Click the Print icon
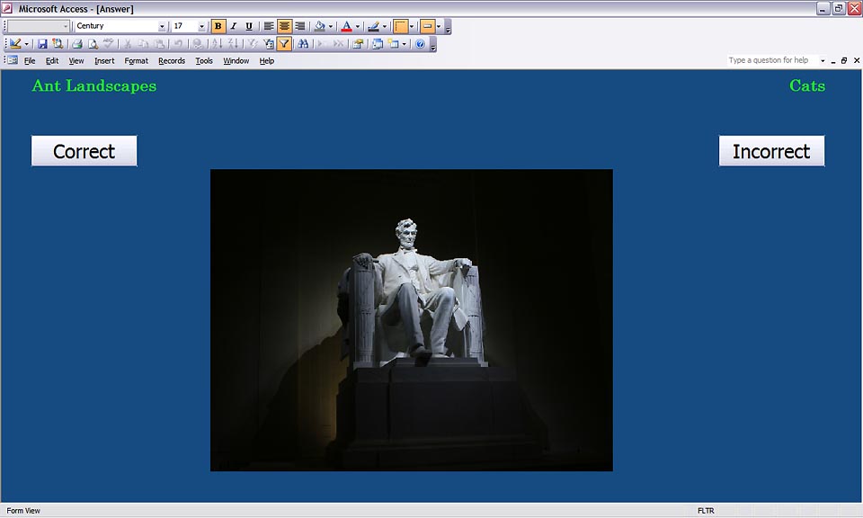This screenshot has width=863, height=518. click(x=77, y=43)
